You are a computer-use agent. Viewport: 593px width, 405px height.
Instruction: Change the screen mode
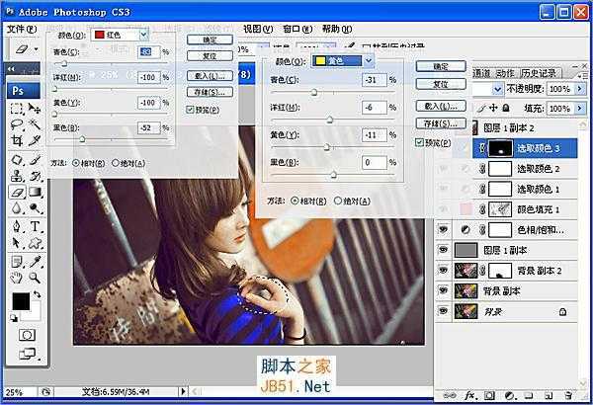[x=27, y=354]
